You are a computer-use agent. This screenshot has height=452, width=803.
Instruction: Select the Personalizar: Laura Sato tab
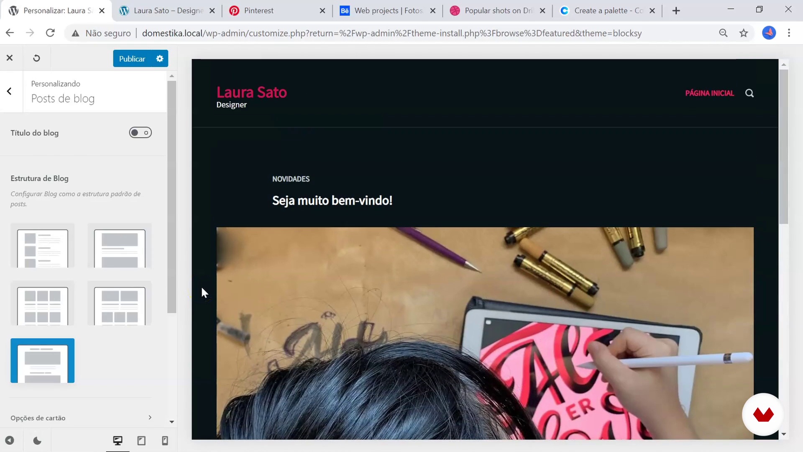click(56, 11)
